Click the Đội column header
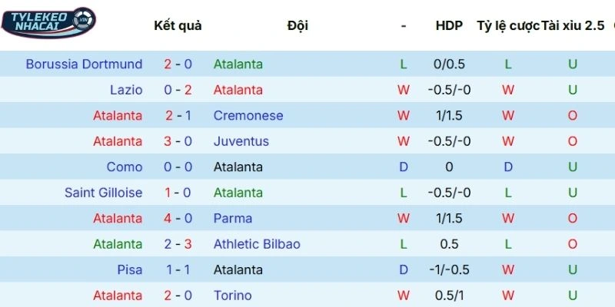 coord(298,25)
